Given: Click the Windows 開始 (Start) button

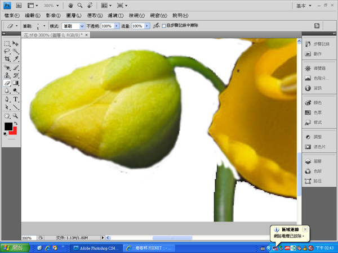Looking at the screenshot, I should 14,247.
